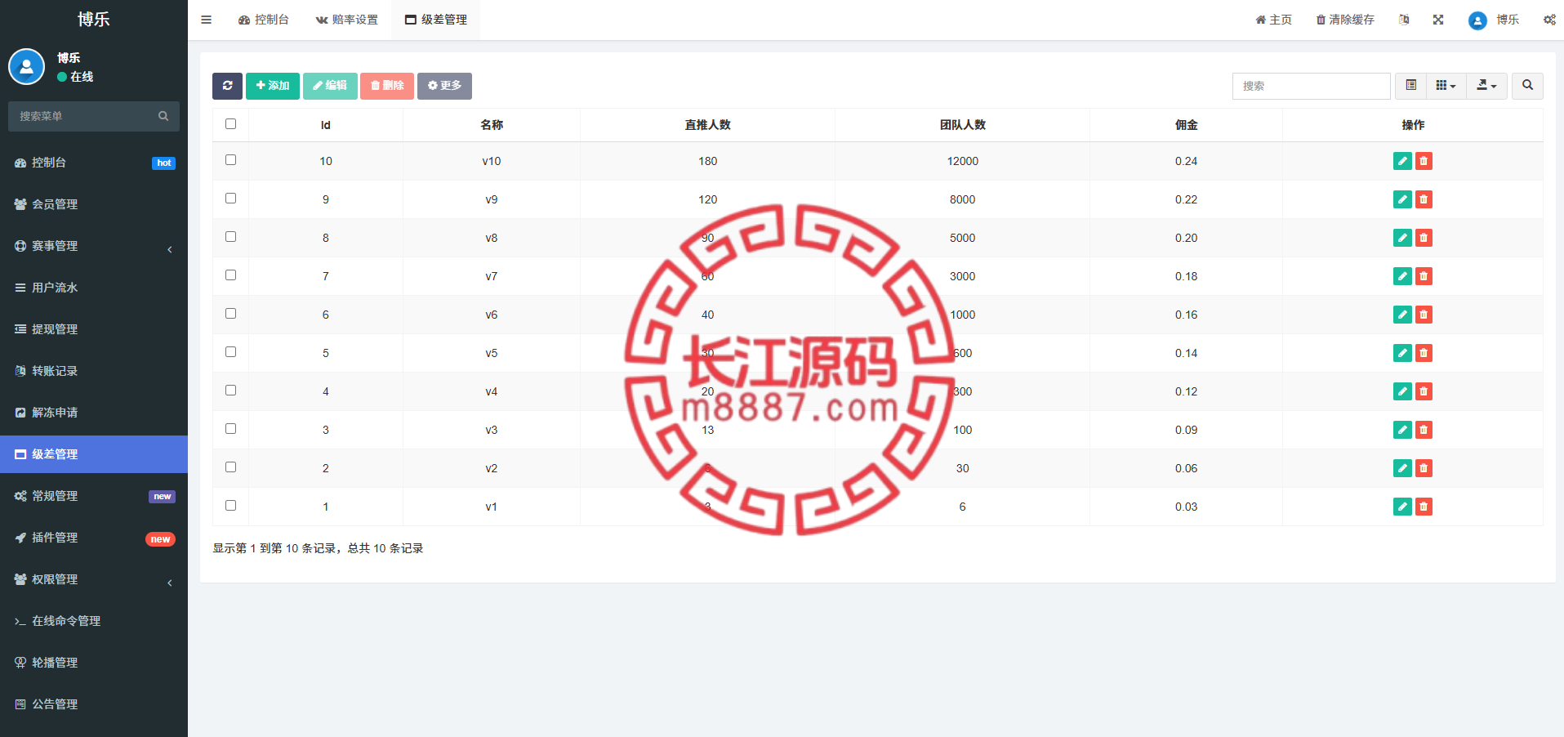
Task: Select the 级差管理 tab
Action: [435, 20]
